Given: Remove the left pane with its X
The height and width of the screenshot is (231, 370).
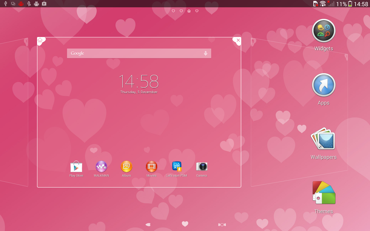Looking at the screenshot, I should pyautogui.click(x=26, y=41).
